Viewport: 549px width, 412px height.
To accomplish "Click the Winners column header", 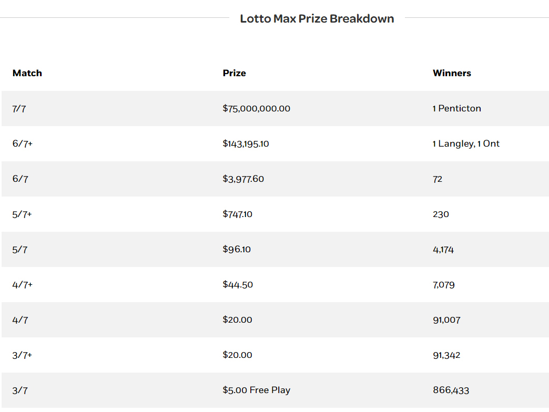I will coord(452,73).
